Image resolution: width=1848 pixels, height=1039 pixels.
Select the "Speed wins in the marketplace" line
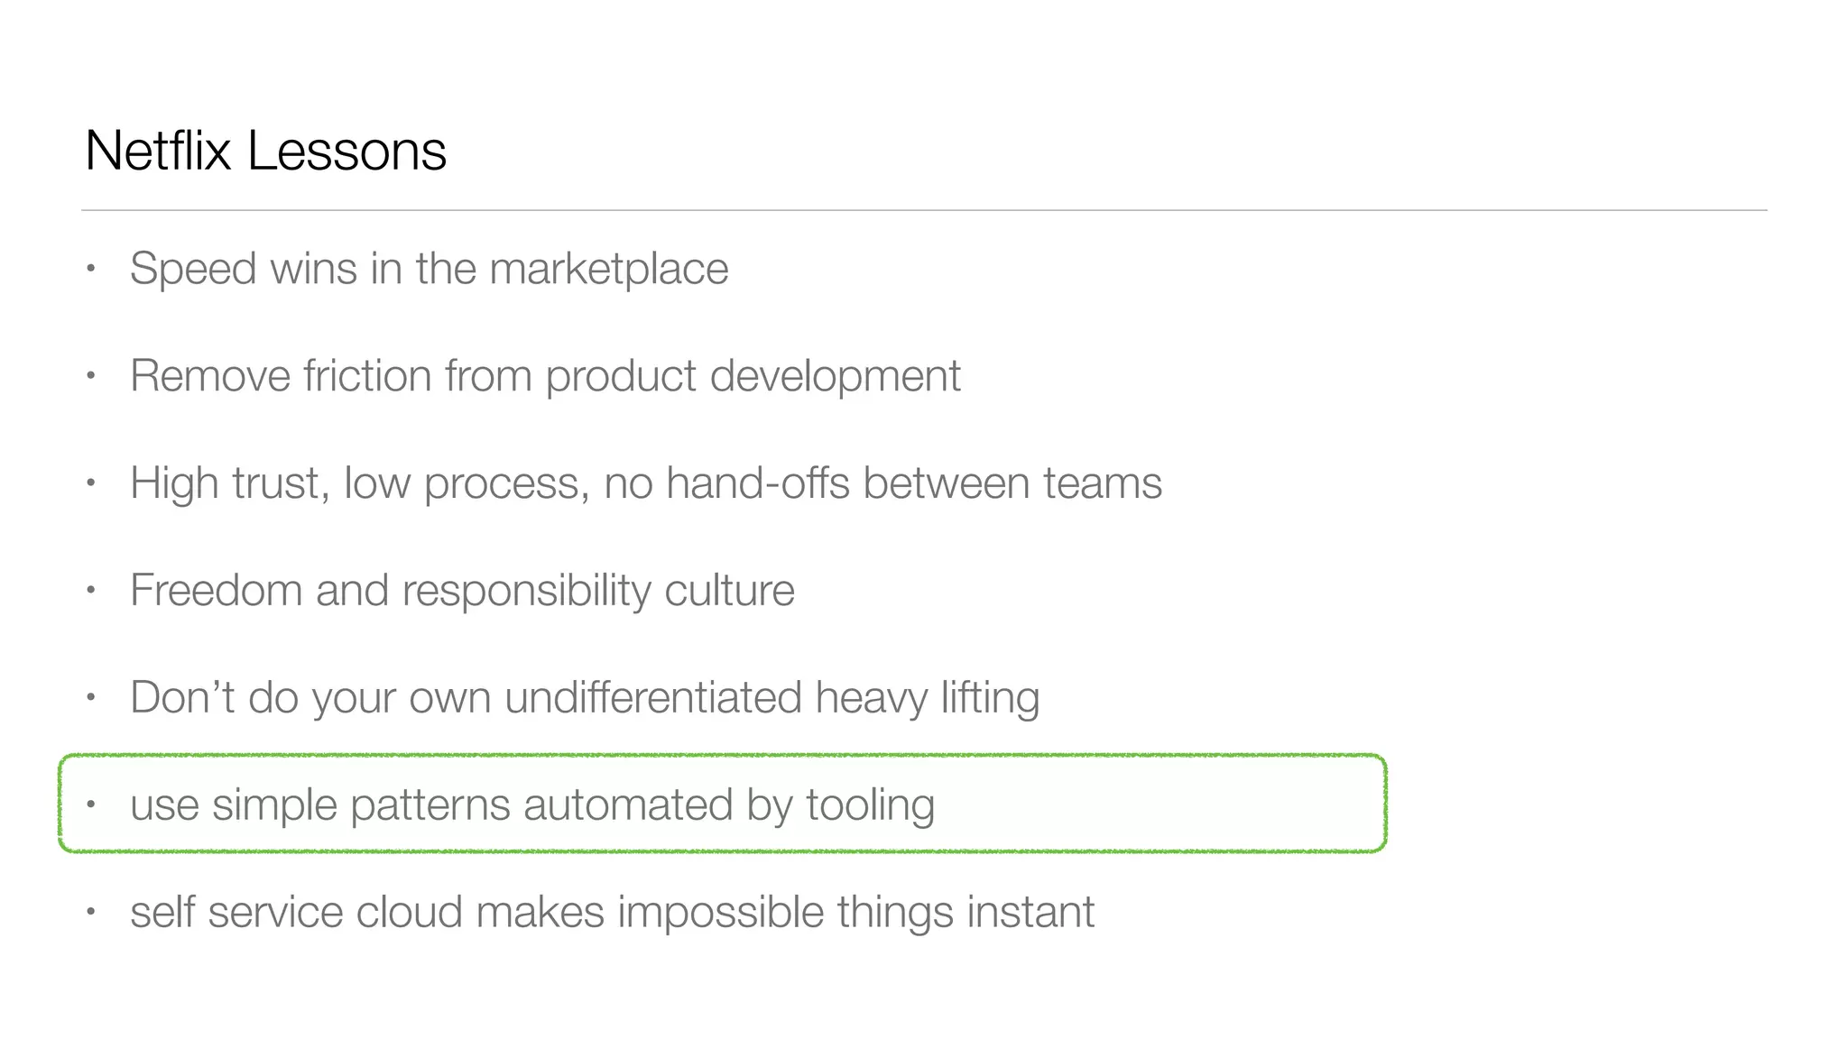click(429, 269)
